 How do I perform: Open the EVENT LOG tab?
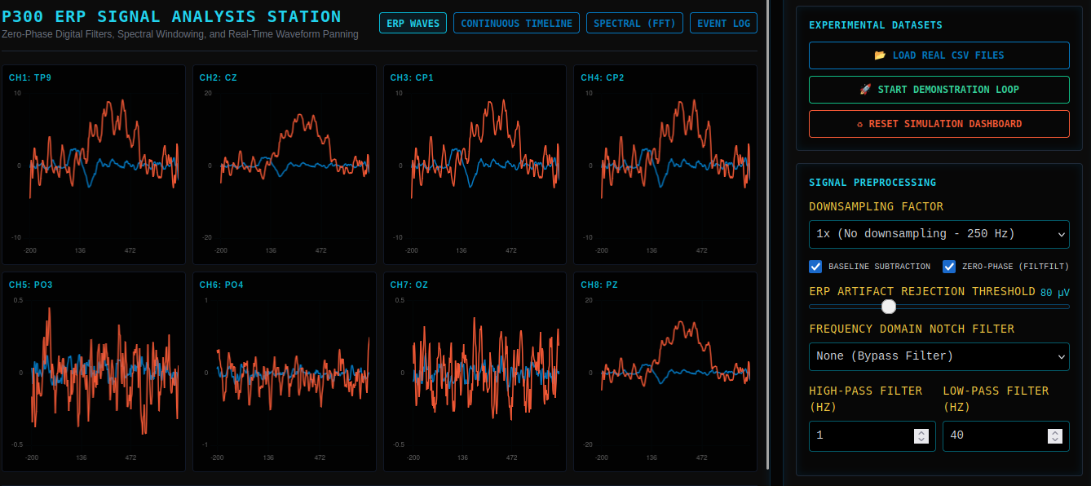point(723,24)
